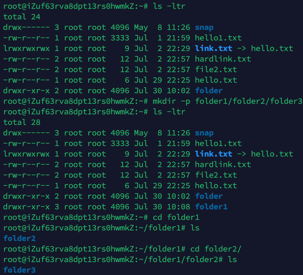Click the '3333' file size in first listing
Image resolution: width=303 pixels, height=275 pixels.
click(x=120, y=38)
